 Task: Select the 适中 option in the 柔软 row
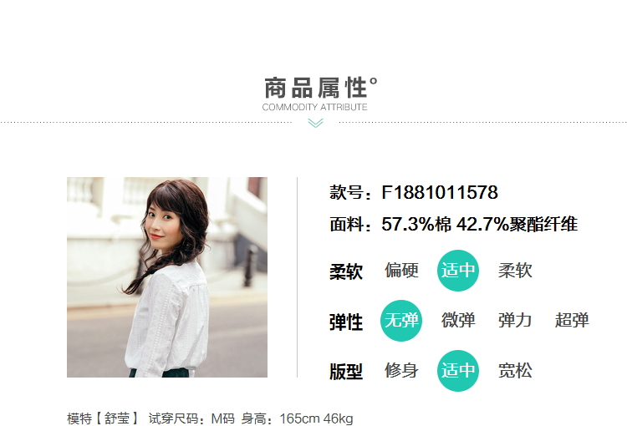pos(458,271)
